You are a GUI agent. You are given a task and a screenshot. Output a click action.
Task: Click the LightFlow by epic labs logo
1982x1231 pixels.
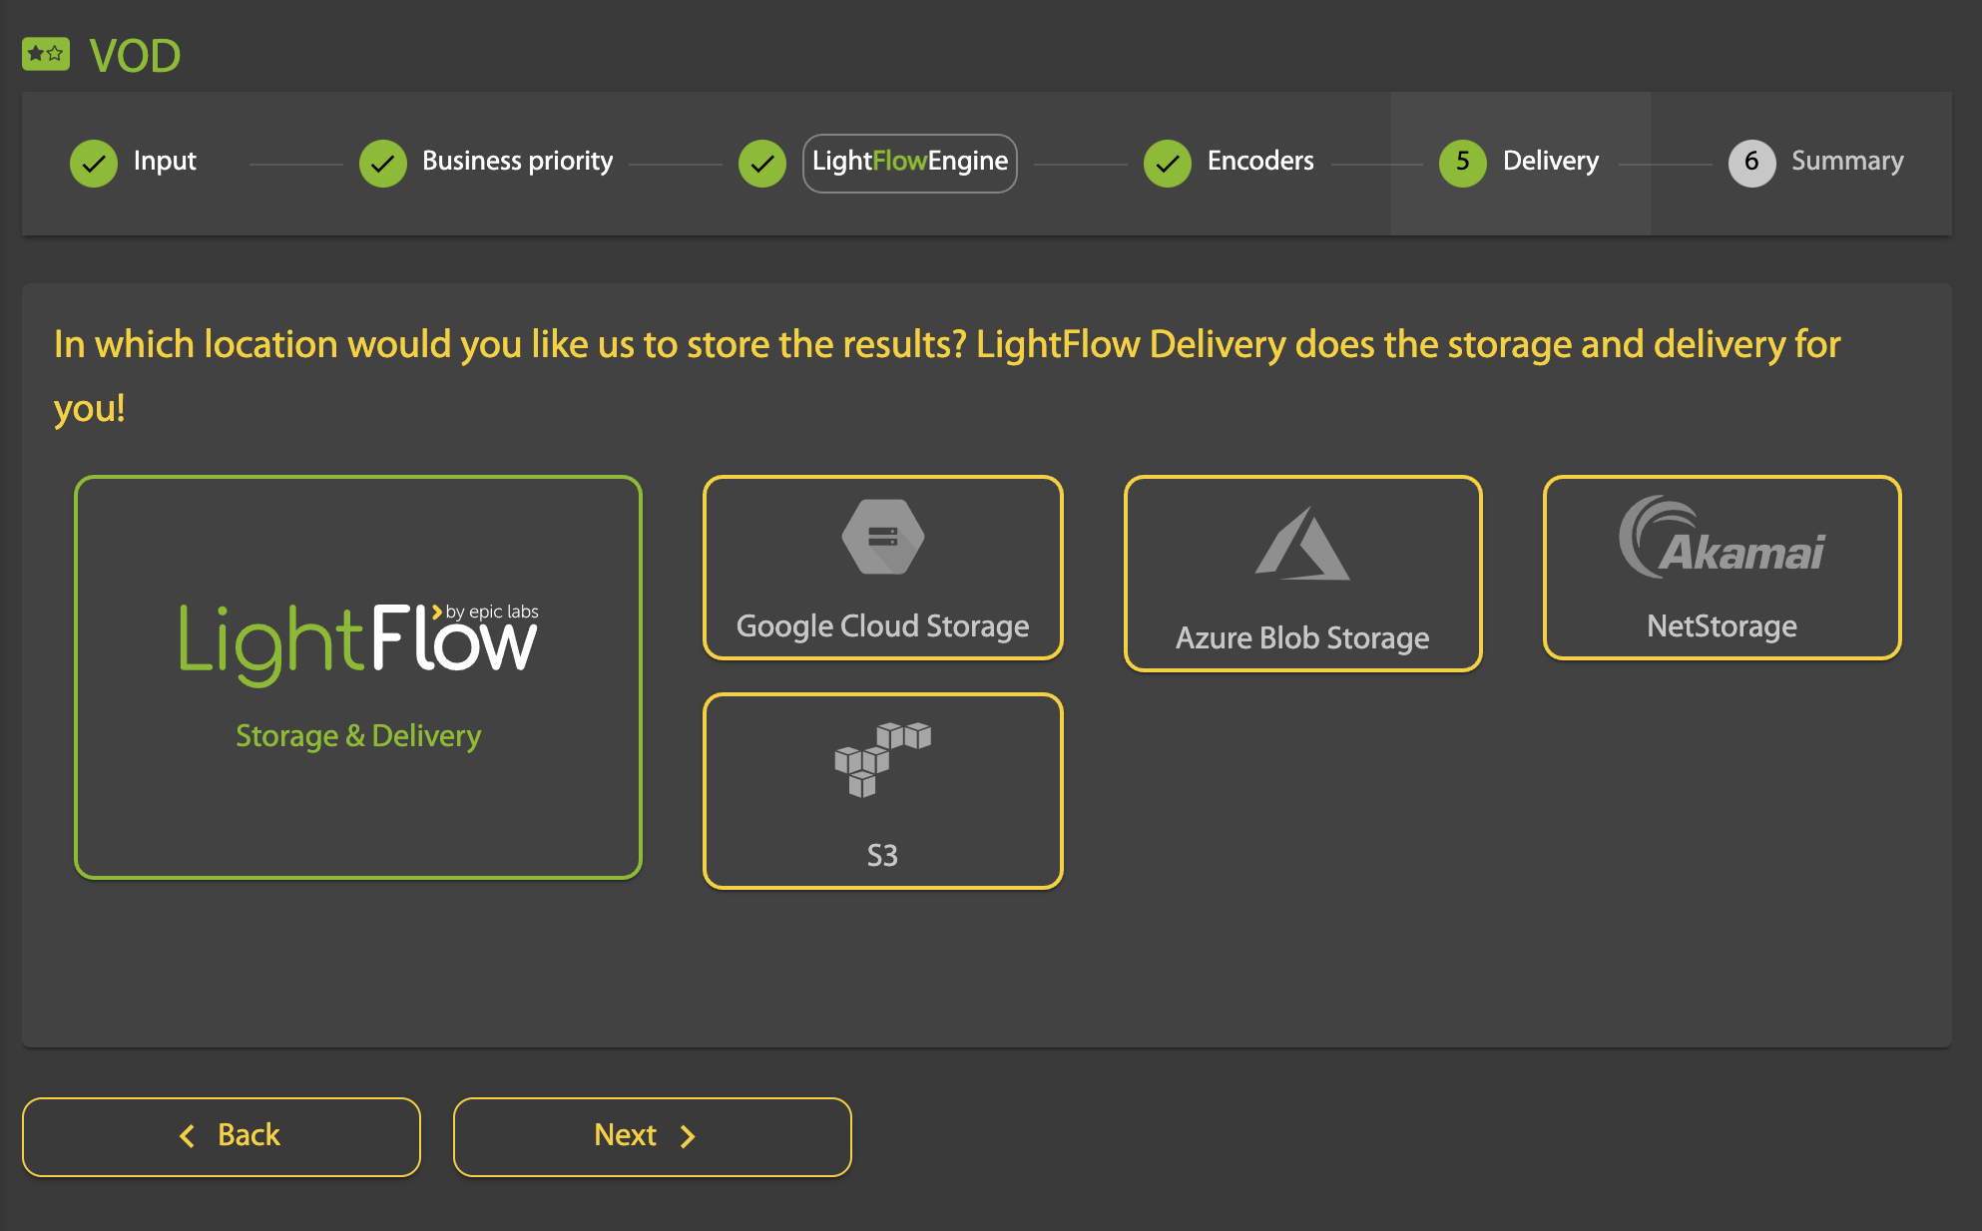pyautogui.click(x=358, y=642)
